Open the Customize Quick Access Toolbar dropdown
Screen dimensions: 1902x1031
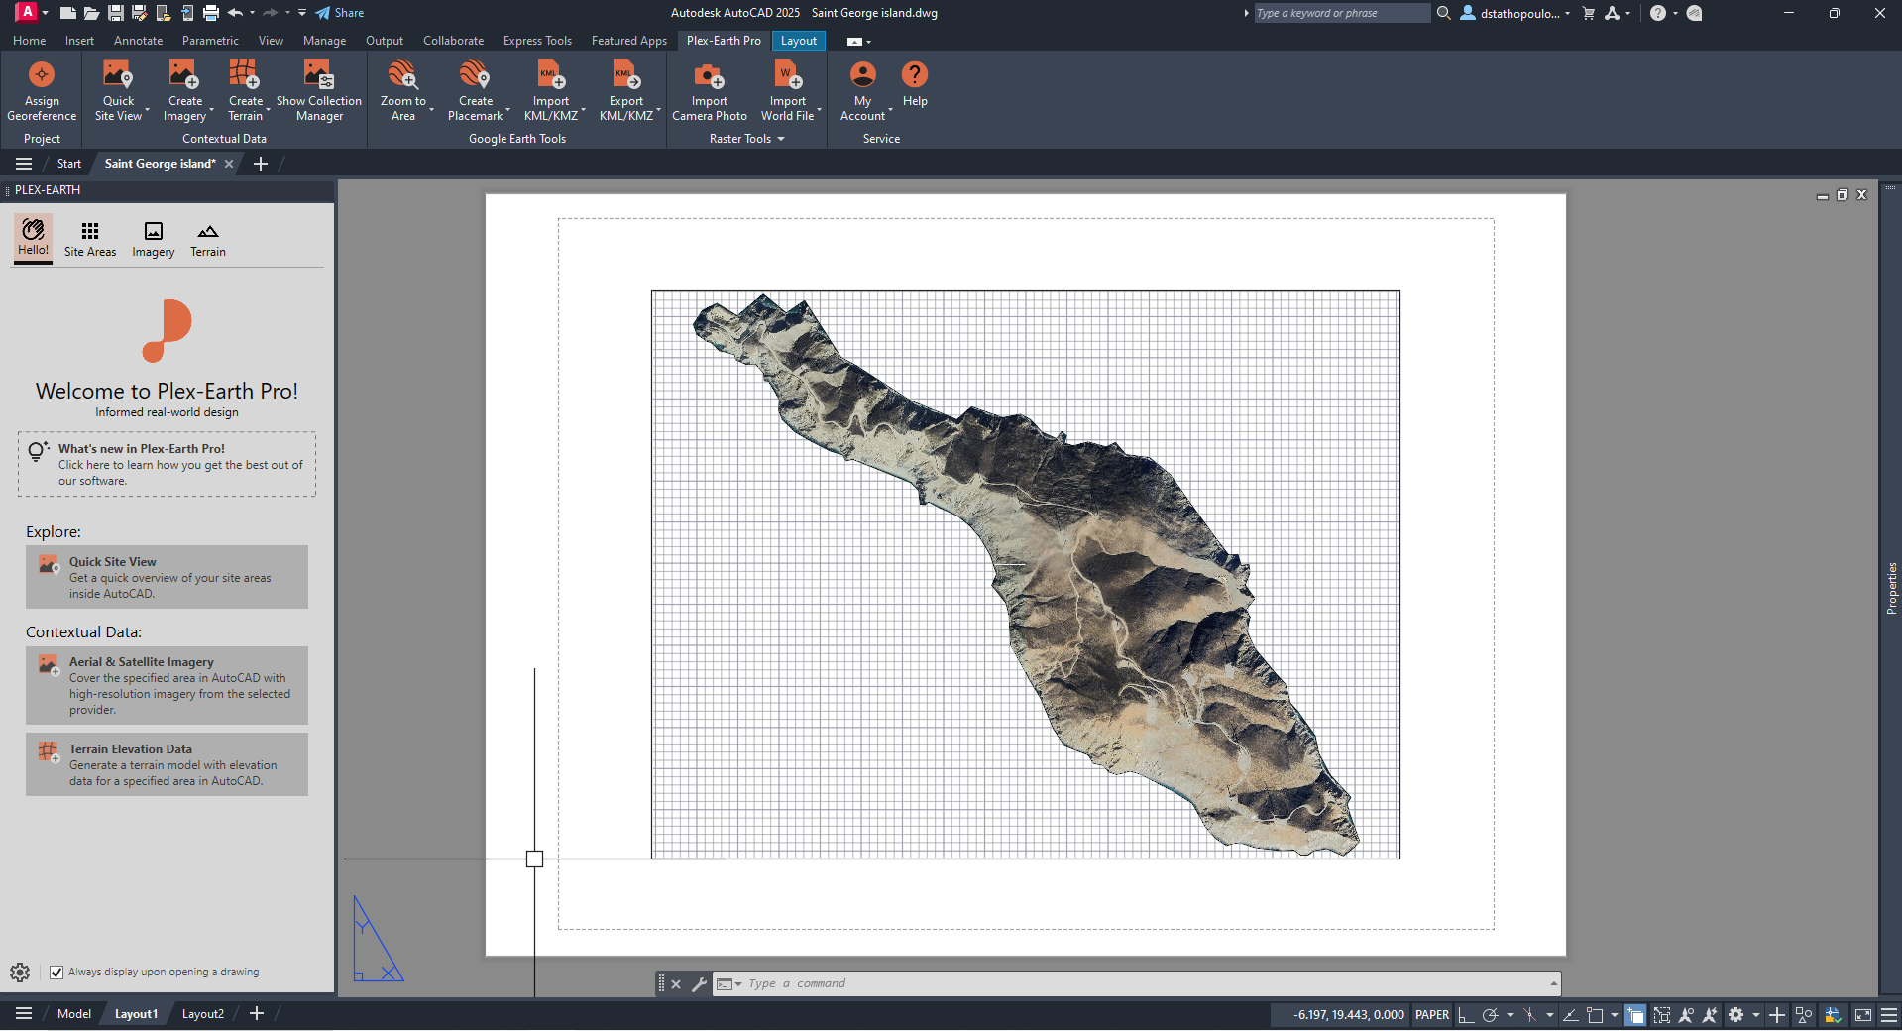click(302, 13)
